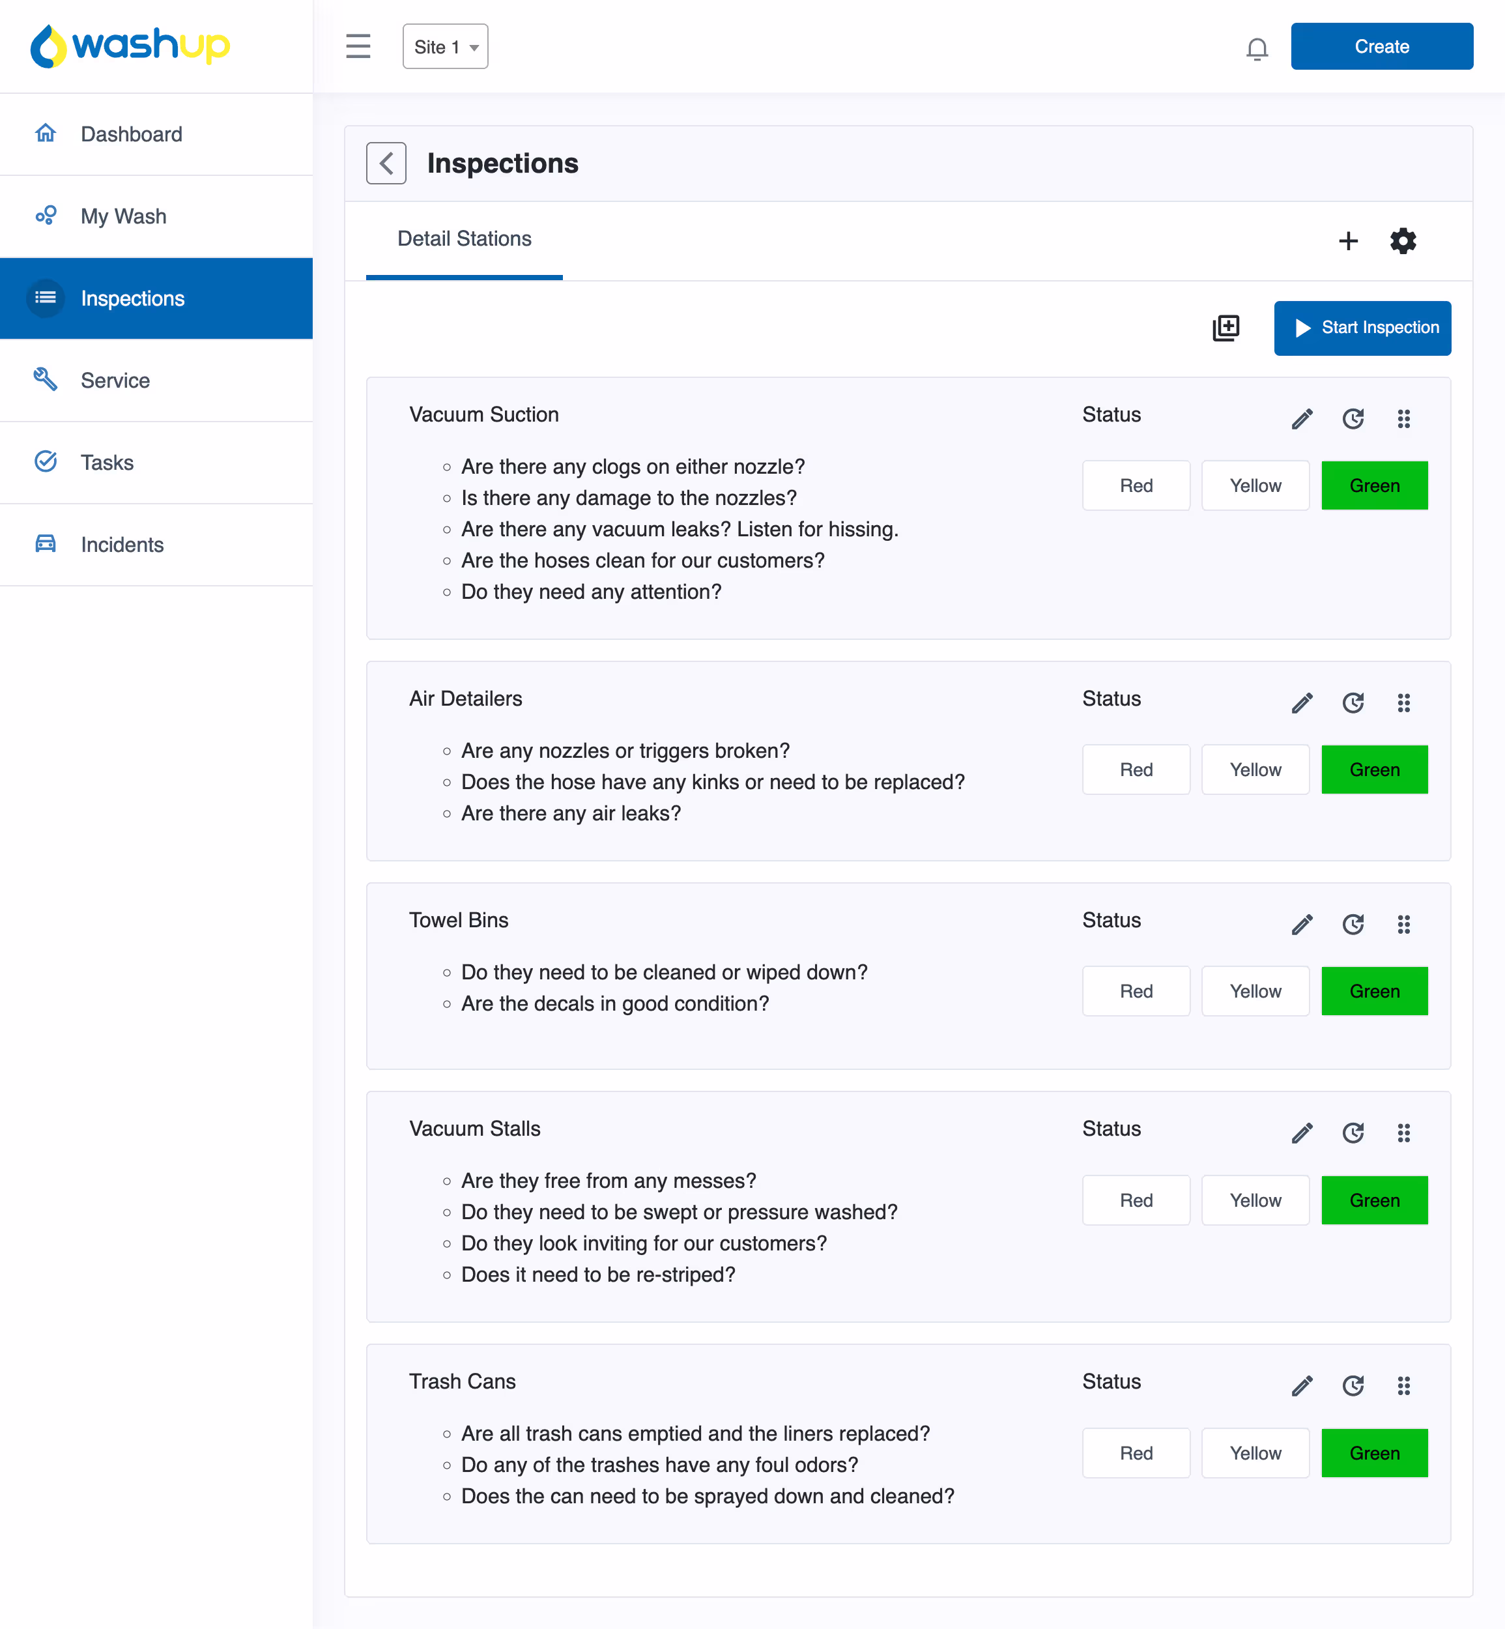Edit the Towel Bins item
The width and height of the screenshot is (1505, 1629).
pos(1302,925)
